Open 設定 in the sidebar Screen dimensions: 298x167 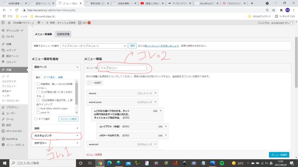click(6, 125)
